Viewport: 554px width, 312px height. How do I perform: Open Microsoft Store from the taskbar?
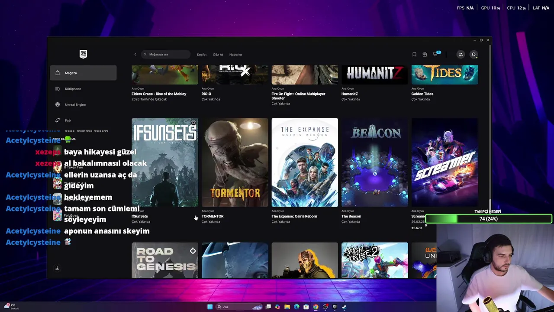[306, 307]
